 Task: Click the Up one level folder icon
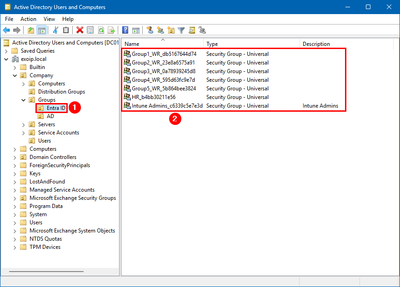point(31,30)
